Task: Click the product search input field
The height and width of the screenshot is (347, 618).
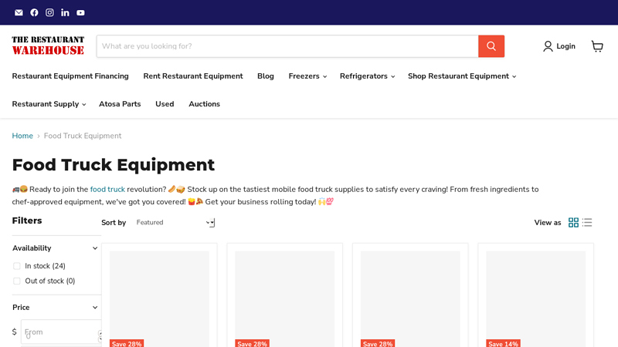Action: [x=287, y=46]
